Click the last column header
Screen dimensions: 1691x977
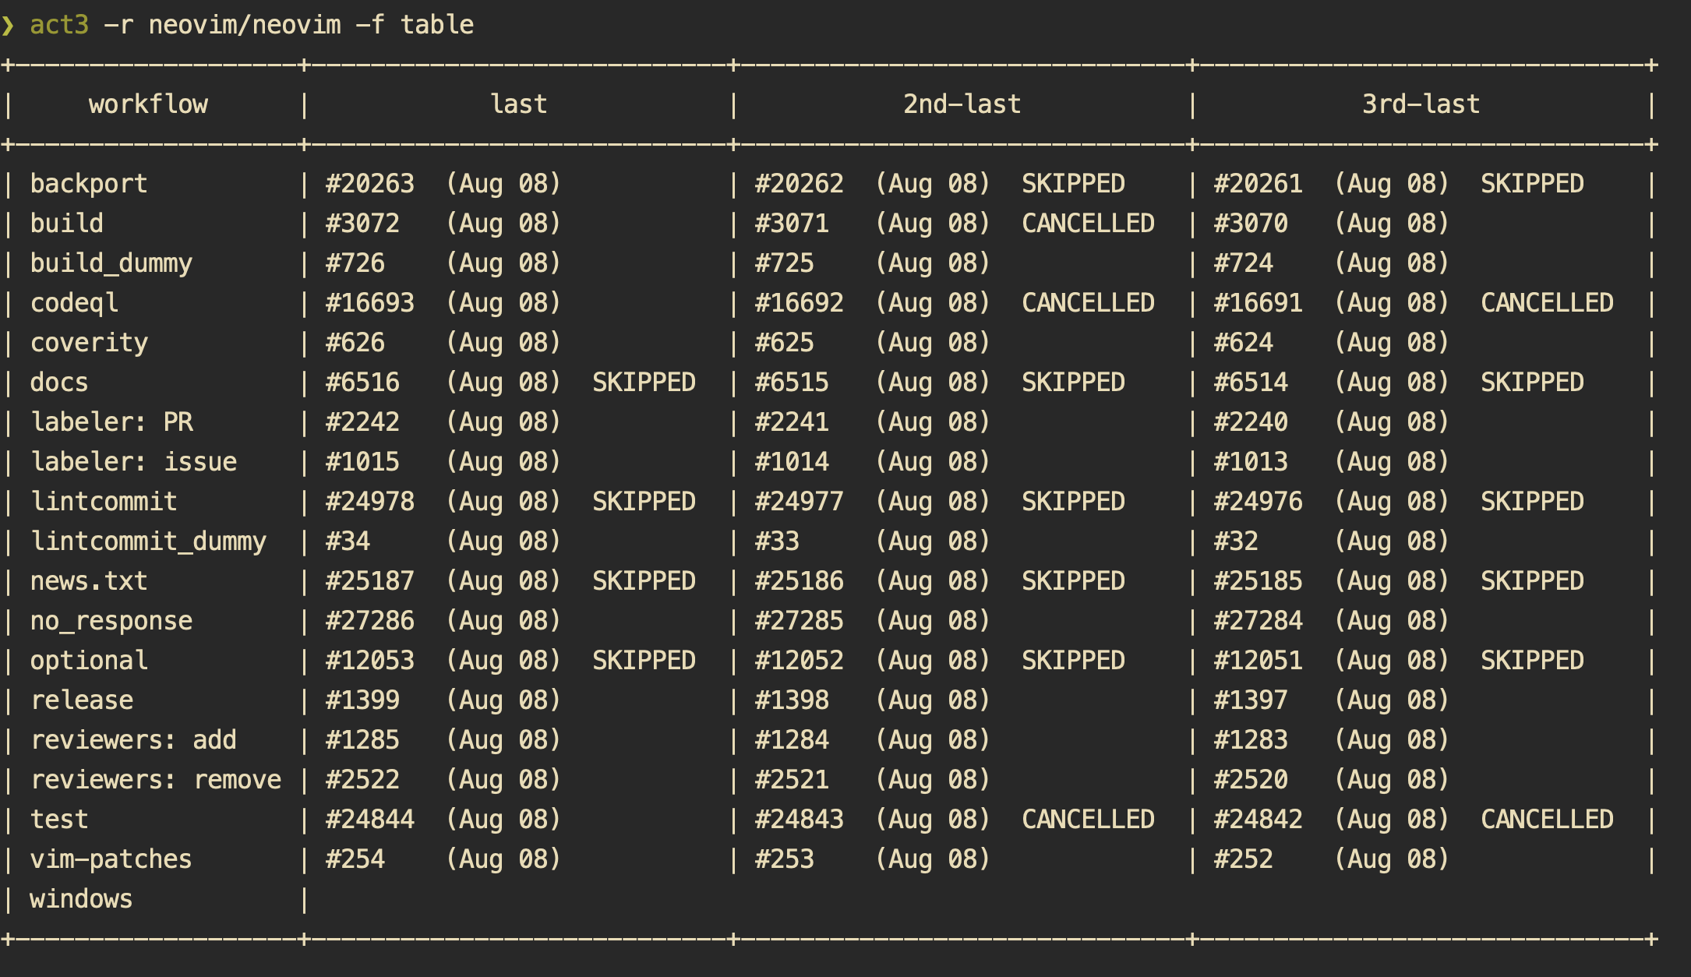(518, 104)
